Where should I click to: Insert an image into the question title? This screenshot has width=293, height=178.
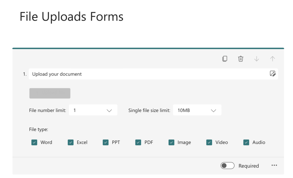pos(273,74)
